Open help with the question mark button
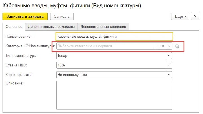 (x=195, y=16)
